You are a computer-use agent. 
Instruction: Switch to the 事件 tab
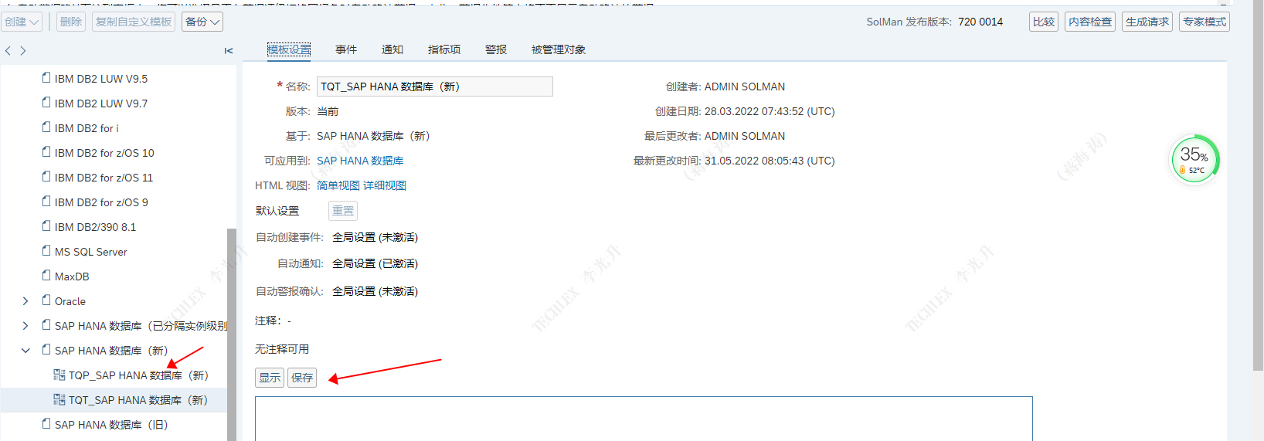[346, 49]
